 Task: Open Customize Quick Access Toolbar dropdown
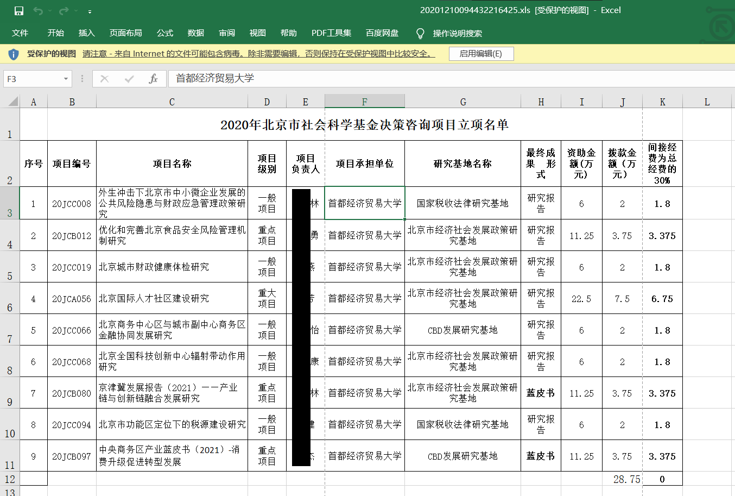90,11
